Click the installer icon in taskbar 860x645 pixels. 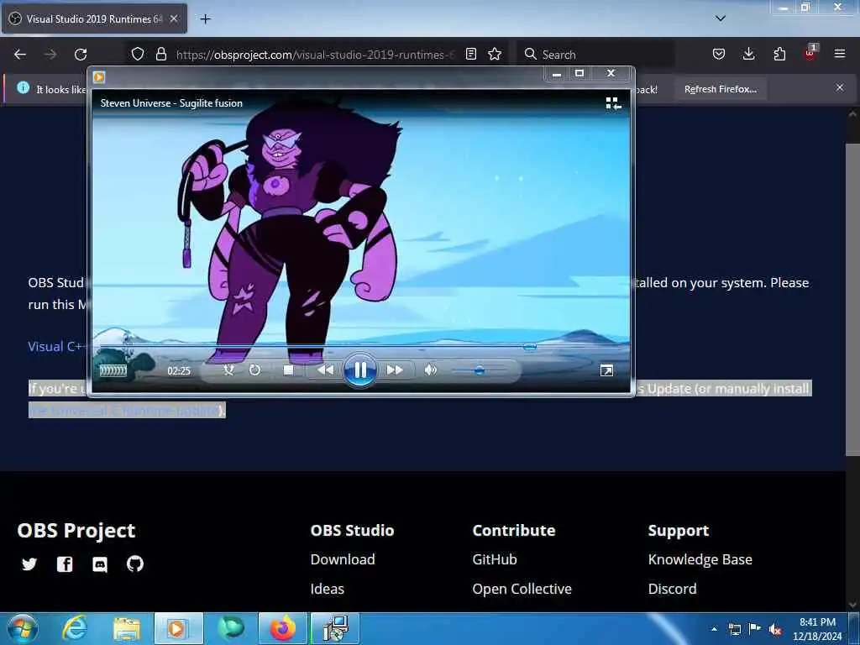(x=336, y=628)
